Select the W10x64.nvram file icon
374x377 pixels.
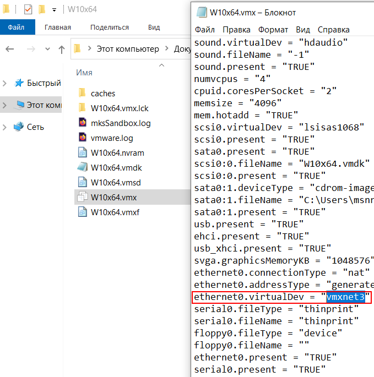82,152
